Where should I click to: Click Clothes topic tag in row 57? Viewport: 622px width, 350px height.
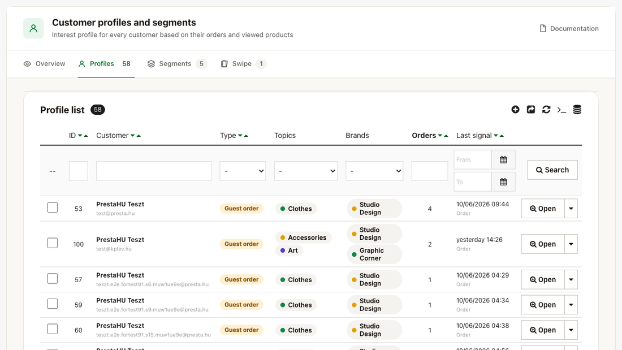click(x=296, y=280)
